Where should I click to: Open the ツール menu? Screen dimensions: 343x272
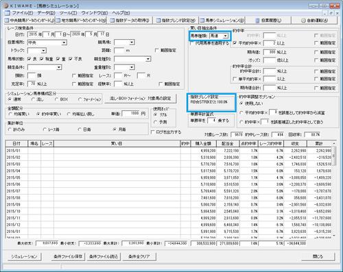tap(68, 13)
